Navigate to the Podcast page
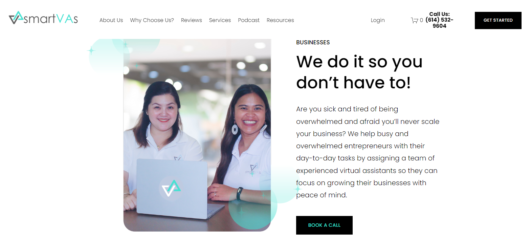530x240 pixels. click(249, 20)
